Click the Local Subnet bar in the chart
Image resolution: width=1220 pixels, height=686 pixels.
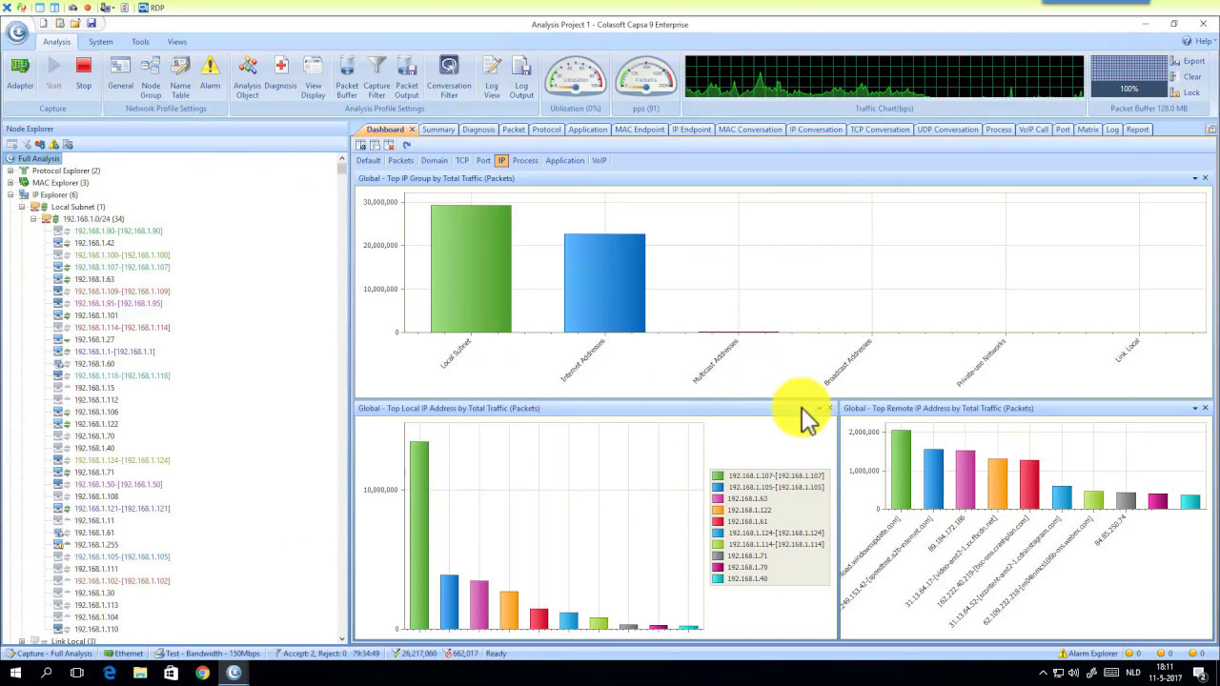coord(471,269)
